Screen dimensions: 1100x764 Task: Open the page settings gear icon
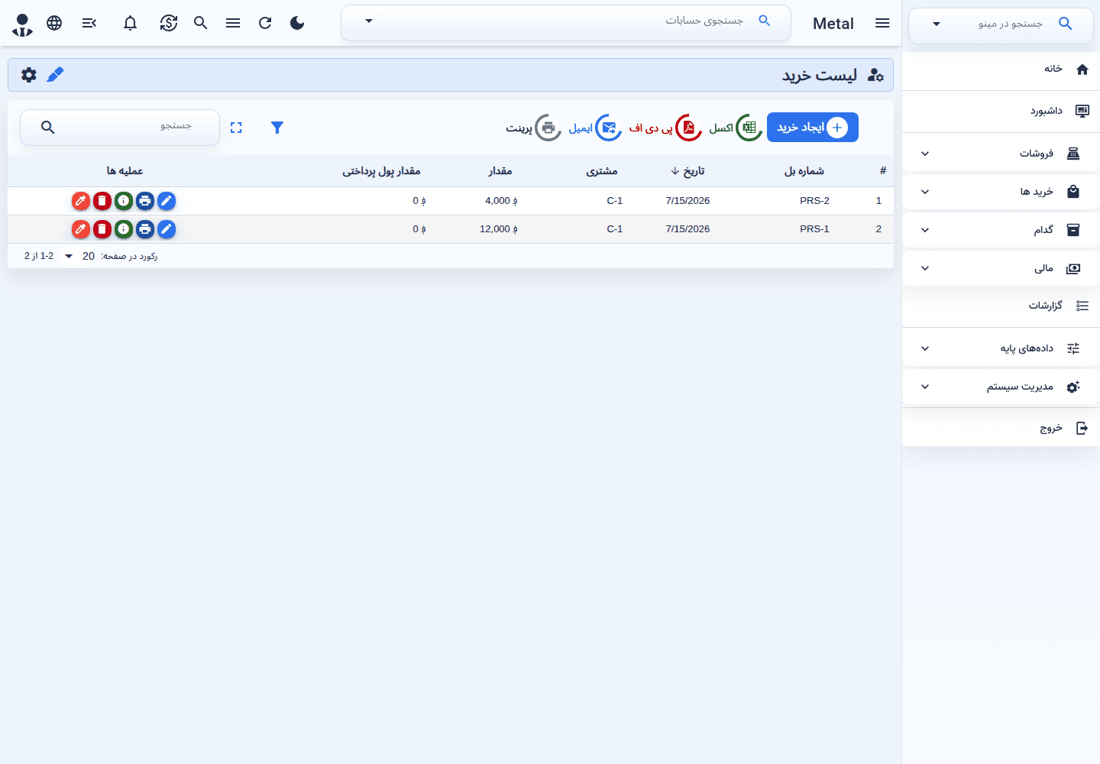pos(29,75)
